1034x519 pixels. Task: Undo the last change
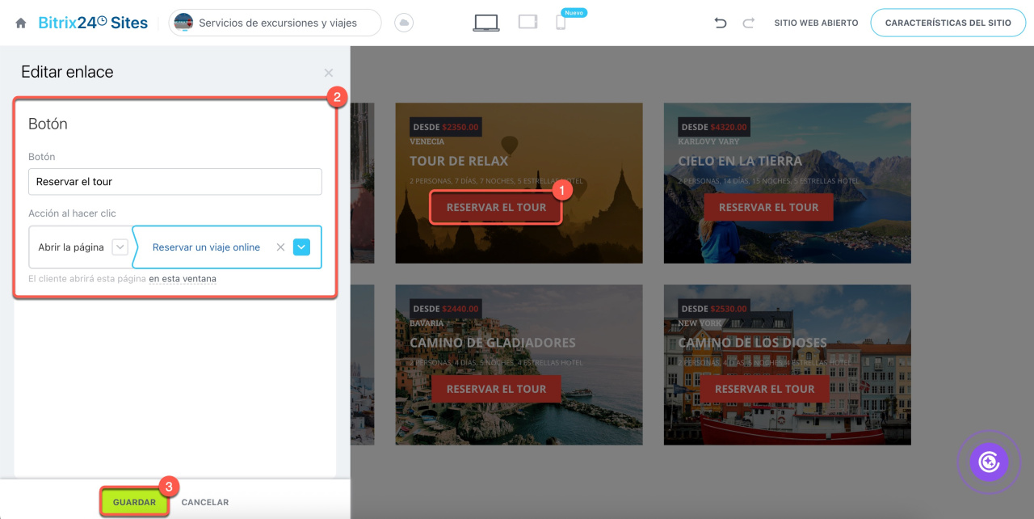721,23
